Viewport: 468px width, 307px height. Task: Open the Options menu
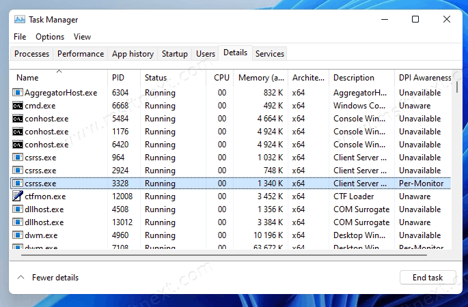coord(50,37)
